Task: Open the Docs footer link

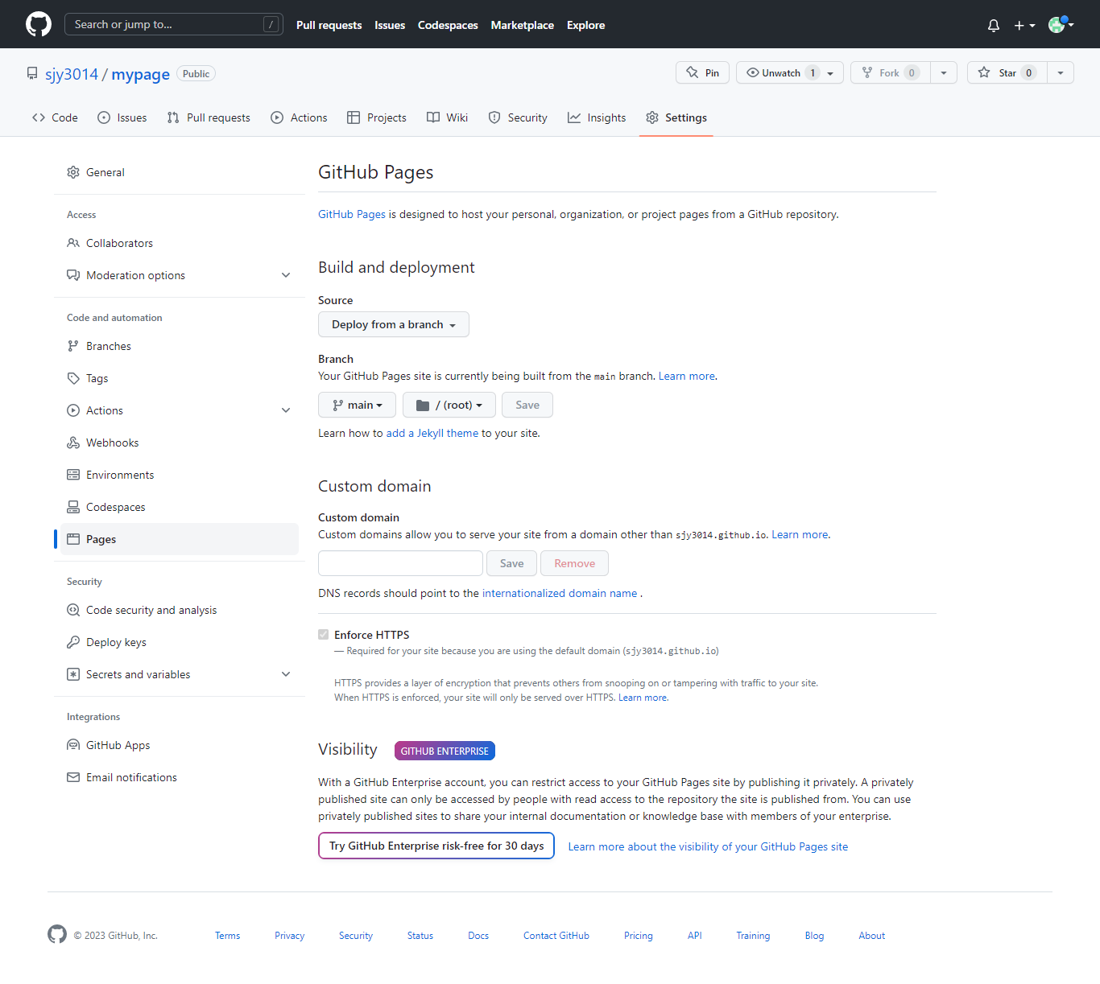Action: point(478,936)
